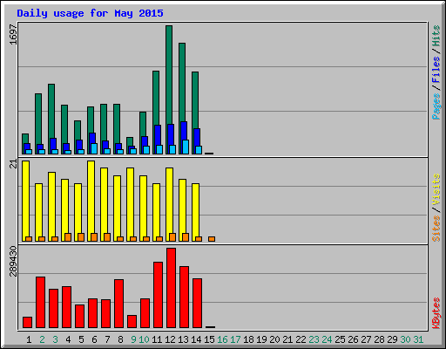Click day 5 on the x-axis

(81, 339)
